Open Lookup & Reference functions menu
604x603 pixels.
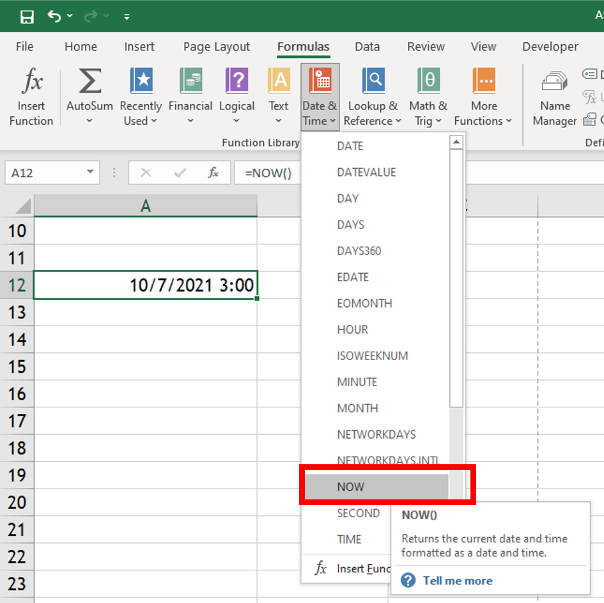coord(373,97)
